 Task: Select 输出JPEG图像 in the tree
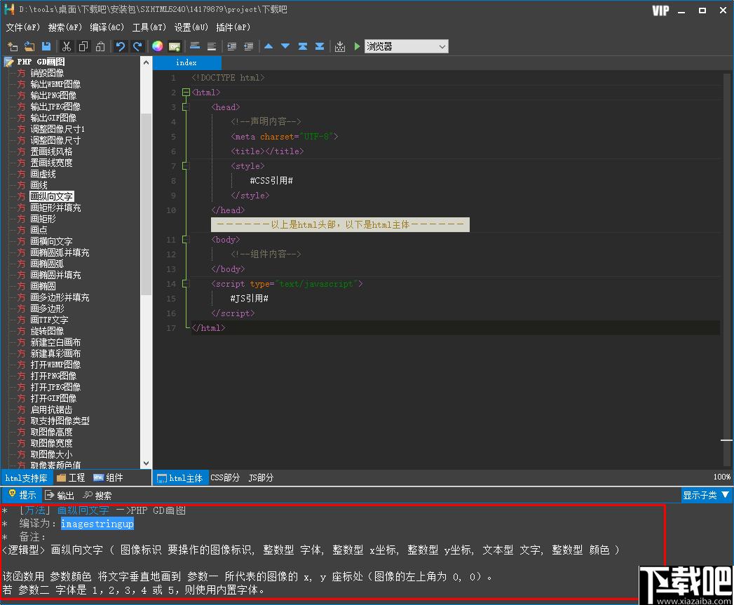point(55,107)
